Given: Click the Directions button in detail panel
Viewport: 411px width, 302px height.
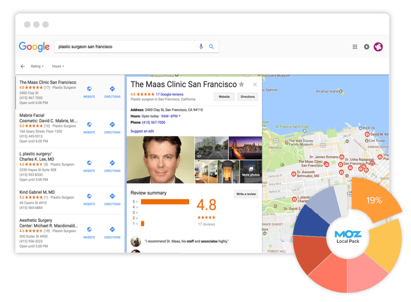Looking at the screenshot, I should click(x=247, y=97).
